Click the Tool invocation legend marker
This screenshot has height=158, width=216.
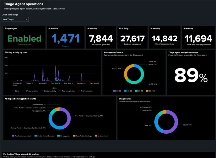[79, 91]
